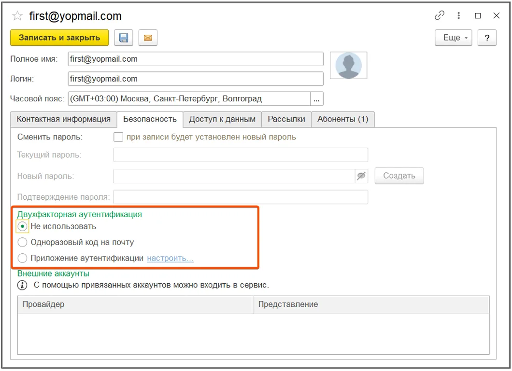Click the save (diskette) icon

[123, 38]
